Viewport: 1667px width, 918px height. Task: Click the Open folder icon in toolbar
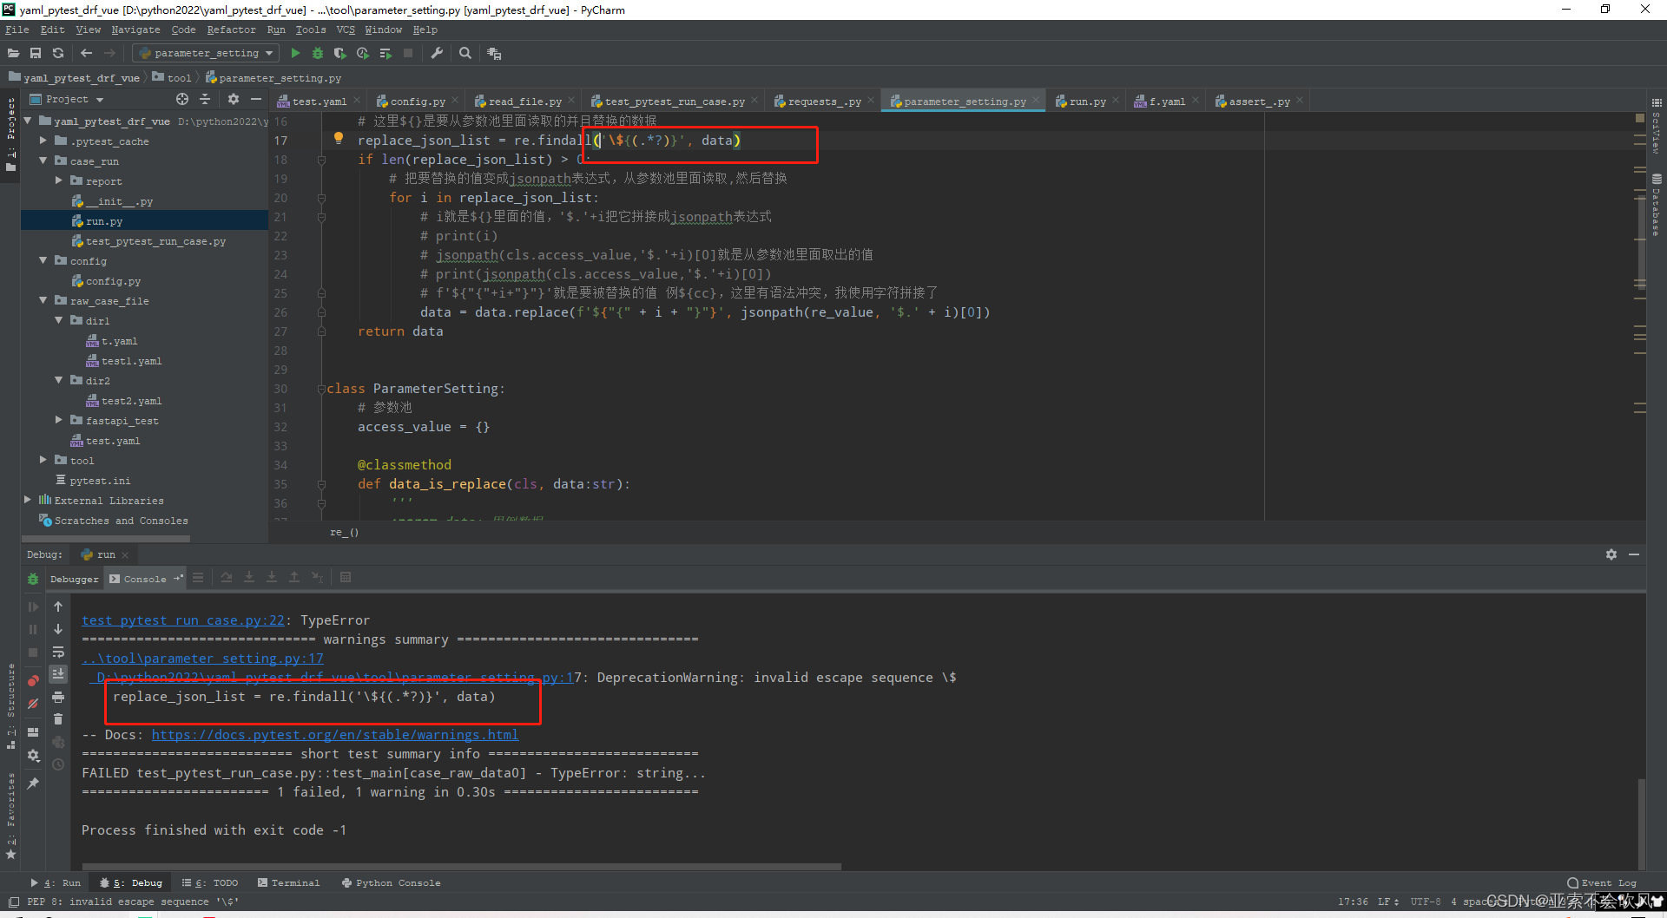click(13, 53)
